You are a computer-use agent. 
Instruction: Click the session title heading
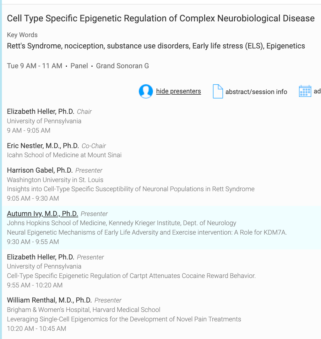160,18
